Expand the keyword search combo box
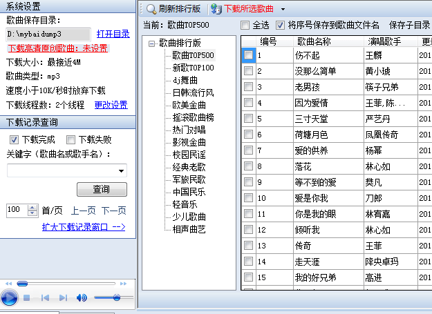Viewport: 432px width, 314px height. tap(122, 171)
